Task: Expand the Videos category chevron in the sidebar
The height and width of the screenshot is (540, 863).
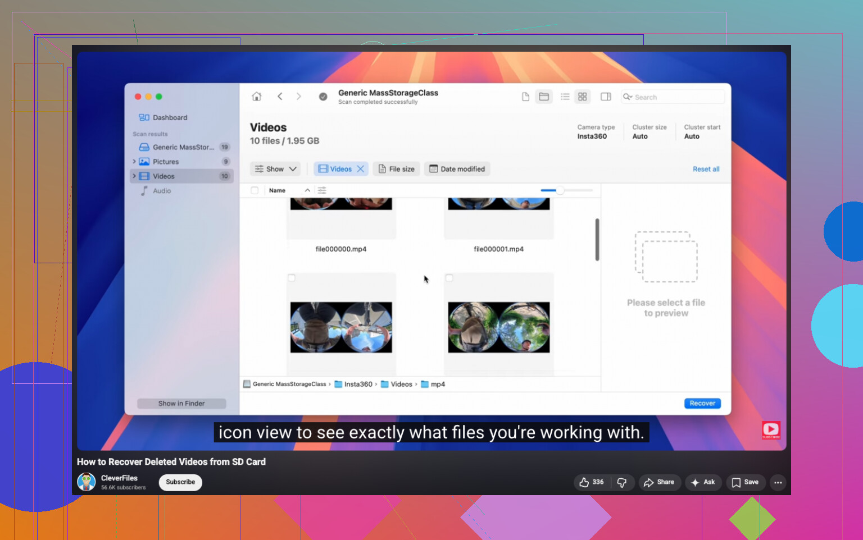Action: (134, 176)
